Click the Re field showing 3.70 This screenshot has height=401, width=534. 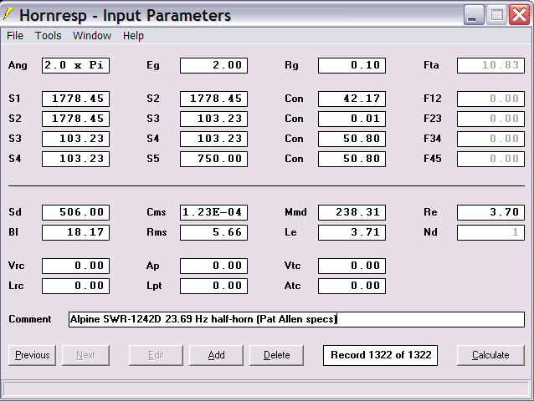tap(490, 212)
